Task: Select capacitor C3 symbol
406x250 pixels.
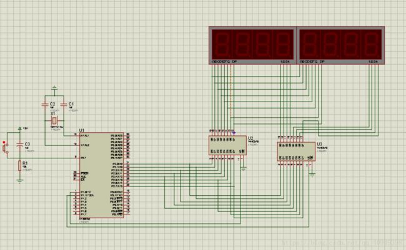Action: pos(20,144)
